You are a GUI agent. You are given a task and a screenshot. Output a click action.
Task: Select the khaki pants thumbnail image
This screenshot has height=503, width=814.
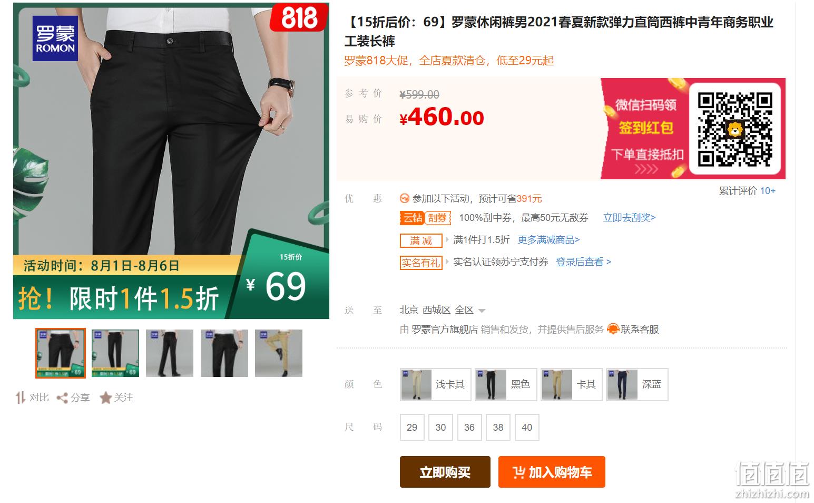coord(279,353)
